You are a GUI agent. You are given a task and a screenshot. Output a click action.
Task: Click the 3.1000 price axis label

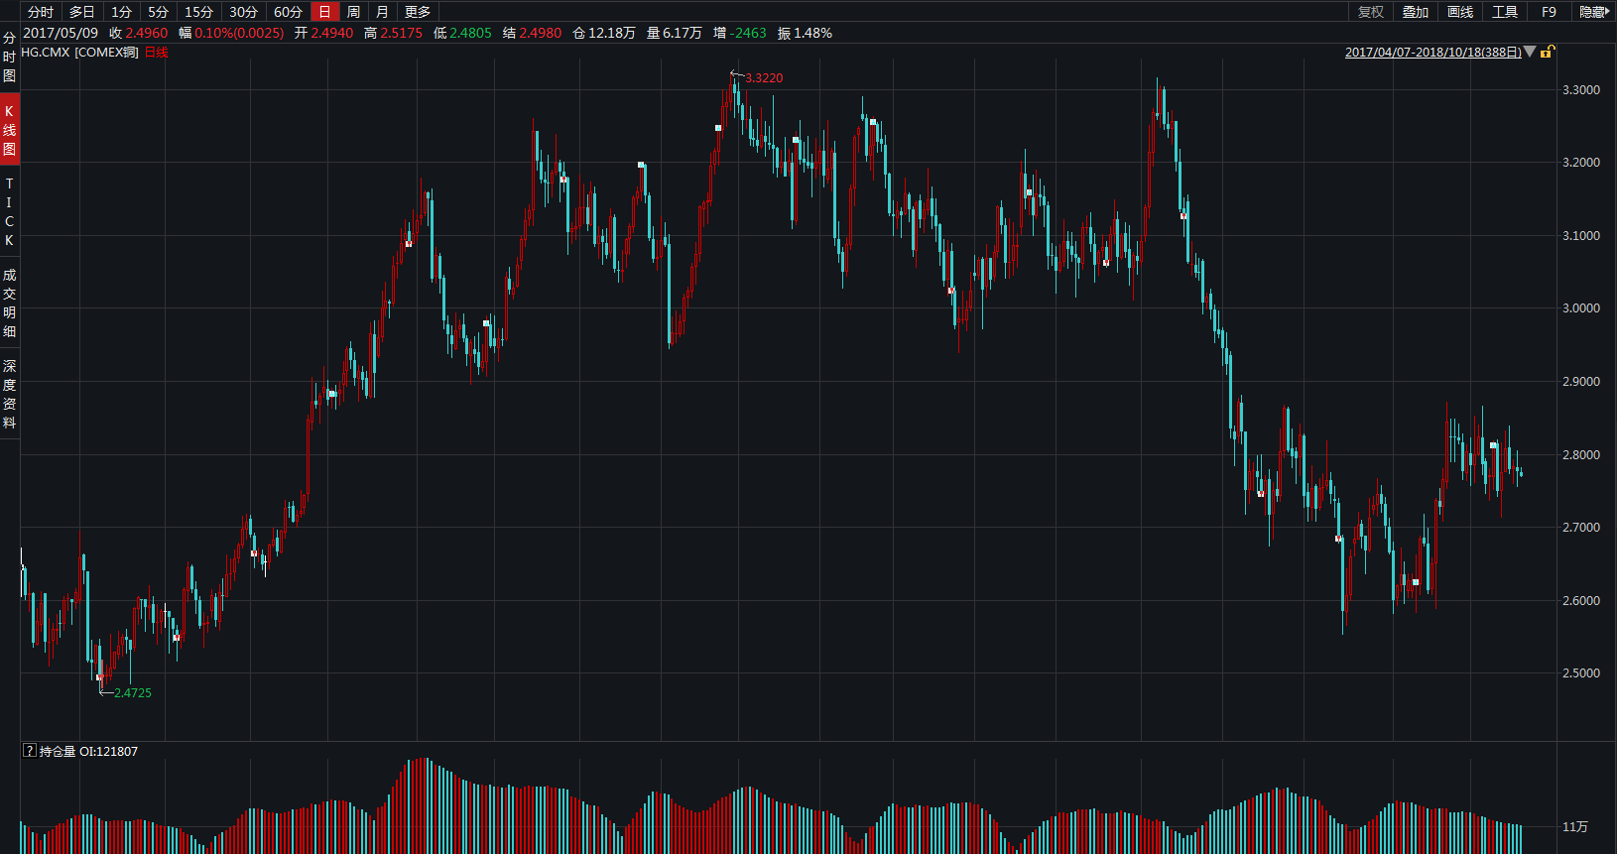[x=1581, y=235]
